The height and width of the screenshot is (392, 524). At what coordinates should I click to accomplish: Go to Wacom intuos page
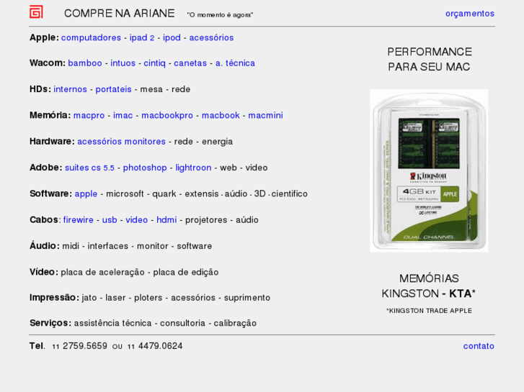click(x=123, y=63)
